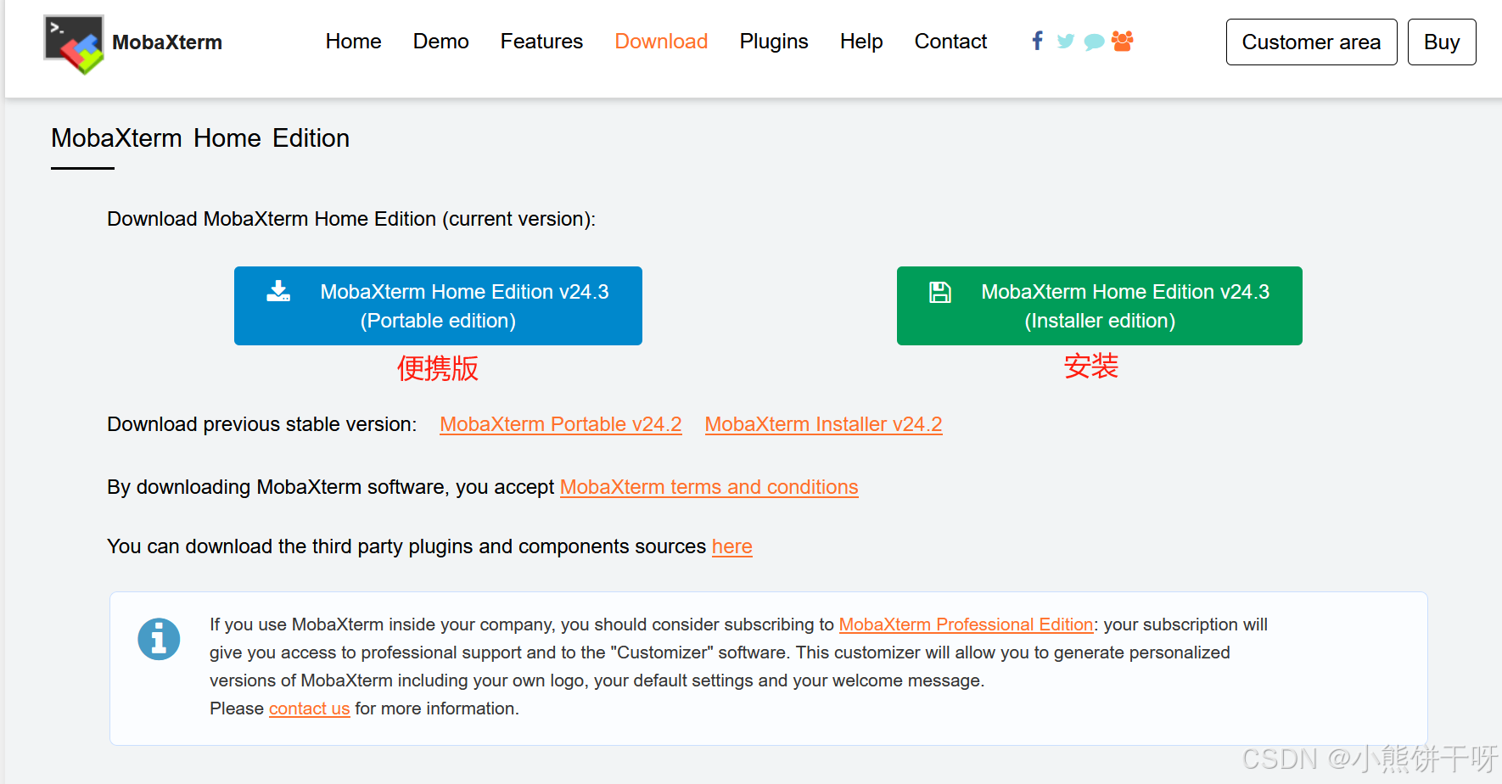Image resolution: width=1502 pixels, height=784 pixels.
Task: Click 'Download MobaXterm Home Edition (current version):' text
Action: (x=351, y=219)
